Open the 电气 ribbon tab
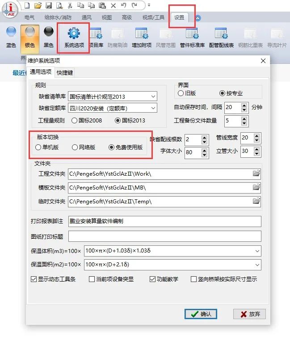The image size is (290, 337). [x=29, y=18]
